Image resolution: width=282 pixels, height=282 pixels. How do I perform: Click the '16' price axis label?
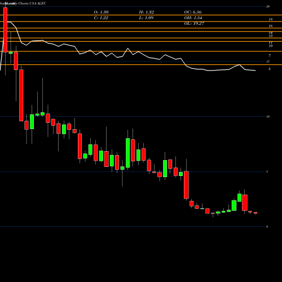(x=271, y=26)
